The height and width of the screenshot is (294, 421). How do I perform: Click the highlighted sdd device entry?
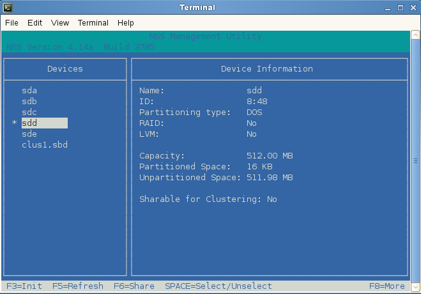point(45,123)
